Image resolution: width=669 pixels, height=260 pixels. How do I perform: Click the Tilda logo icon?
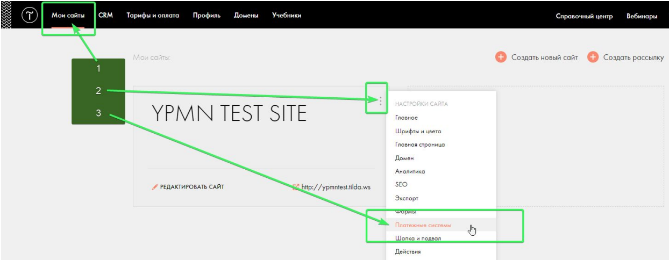click(x=29, y=16)
